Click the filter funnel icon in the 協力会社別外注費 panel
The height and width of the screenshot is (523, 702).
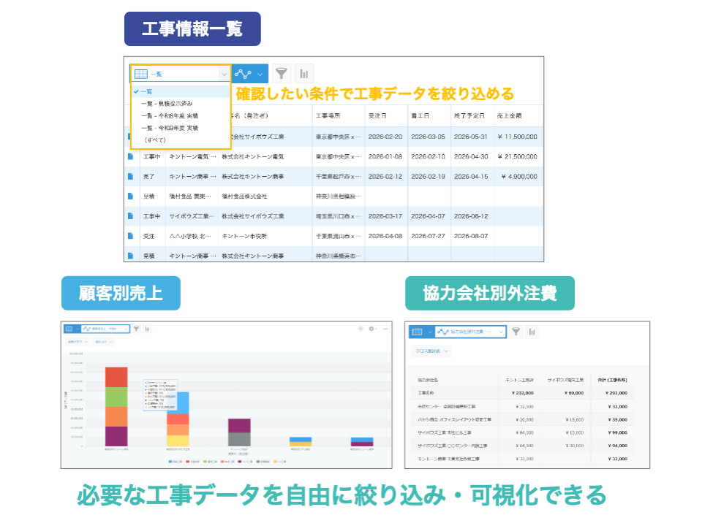(x=516, y=332)
